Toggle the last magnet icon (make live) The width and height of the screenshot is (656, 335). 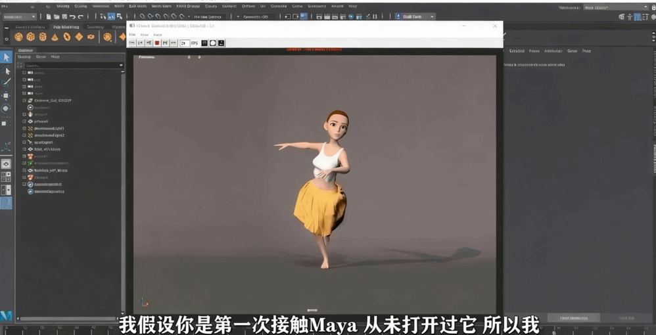[181, 16]
